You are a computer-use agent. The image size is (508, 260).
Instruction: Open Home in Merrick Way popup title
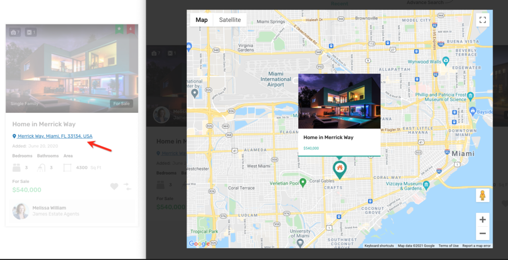point(328,138)
